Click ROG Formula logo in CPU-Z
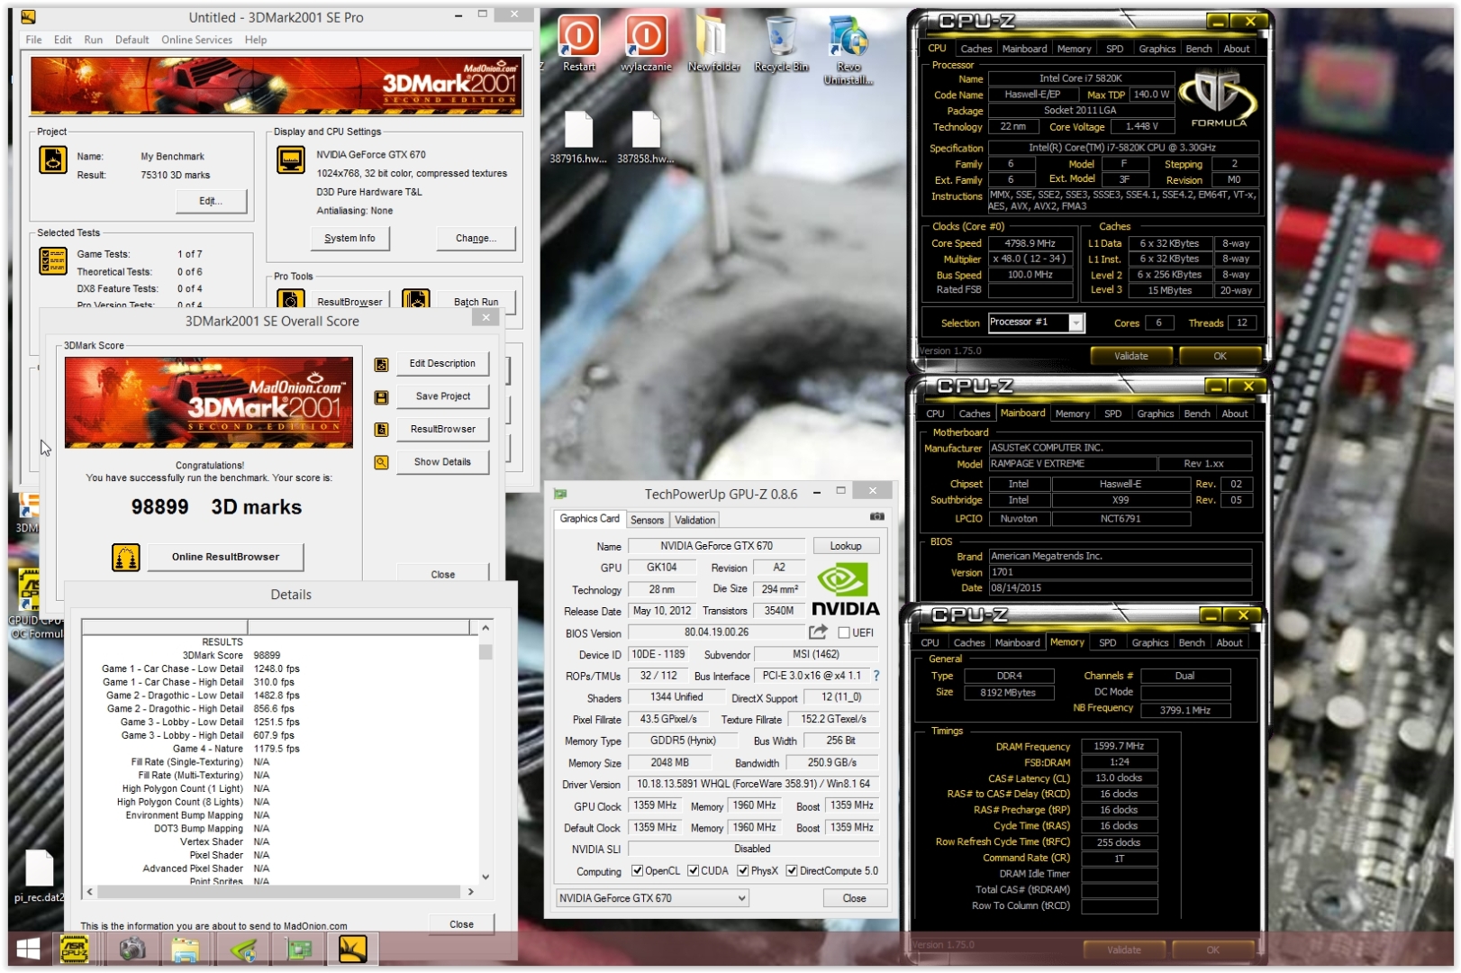1461x973 pixels. 1219,100
